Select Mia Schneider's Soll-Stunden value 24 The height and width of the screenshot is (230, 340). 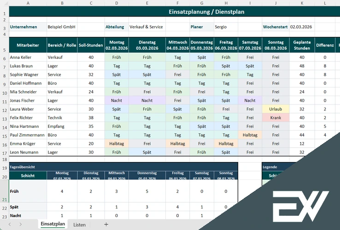coord(91,92)
